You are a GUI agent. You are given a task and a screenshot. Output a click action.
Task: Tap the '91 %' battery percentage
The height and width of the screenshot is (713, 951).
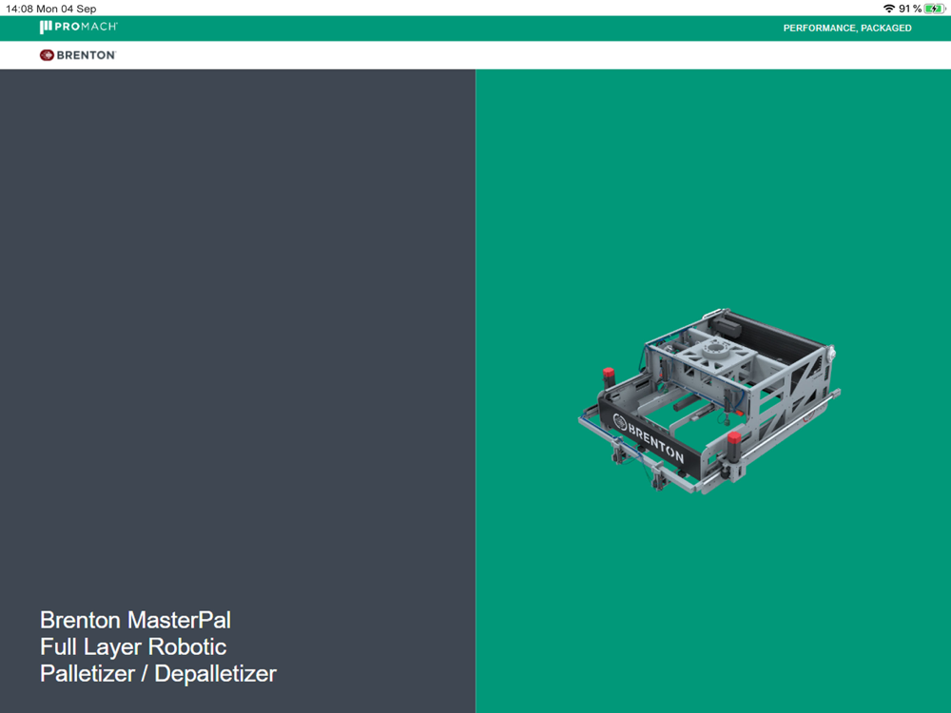point(910,9)
